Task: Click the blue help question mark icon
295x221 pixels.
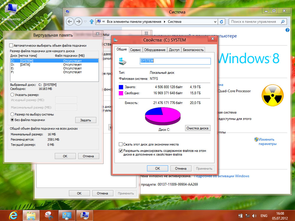Action: pyautogui.click(x=287, y=30)
